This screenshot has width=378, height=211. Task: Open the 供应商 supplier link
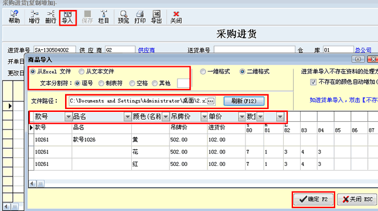[147, 50]
